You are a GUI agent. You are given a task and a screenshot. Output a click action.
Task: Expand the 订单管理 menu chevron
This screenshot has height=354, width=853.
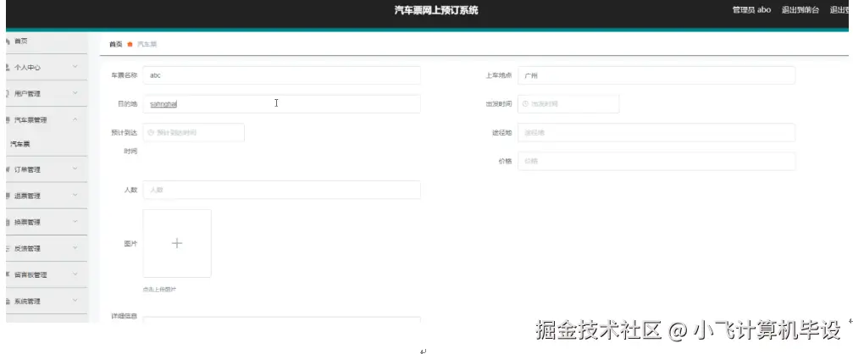75,169
